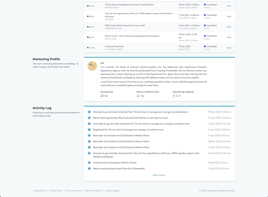Click email icon for Invited to Kum Schowalter's panel
The width and height of the screenshot is (268, 197).
(89, 162)
